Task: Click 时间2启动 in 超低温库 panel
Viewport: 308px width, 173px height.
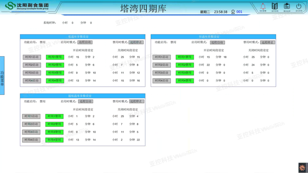Action: pos(31,124)
